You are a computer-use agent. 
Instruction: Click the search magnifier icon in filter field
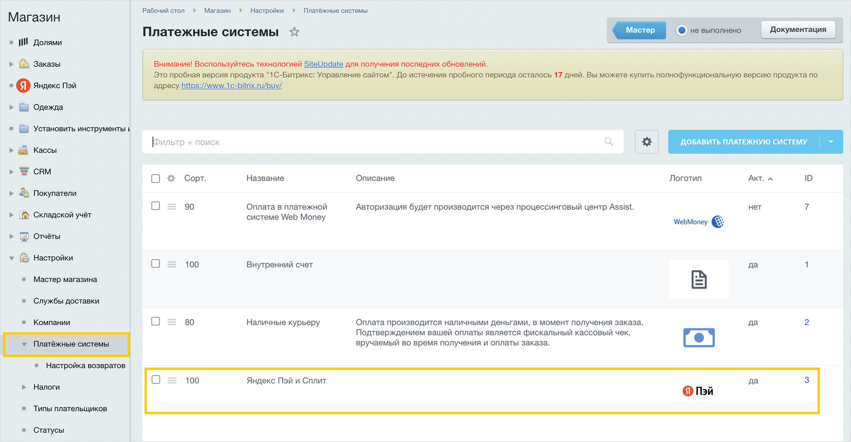tap(608, 142)
